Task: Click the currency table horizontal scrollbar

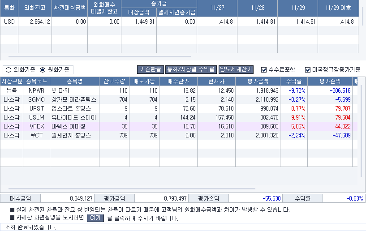Action: (99, 57)
